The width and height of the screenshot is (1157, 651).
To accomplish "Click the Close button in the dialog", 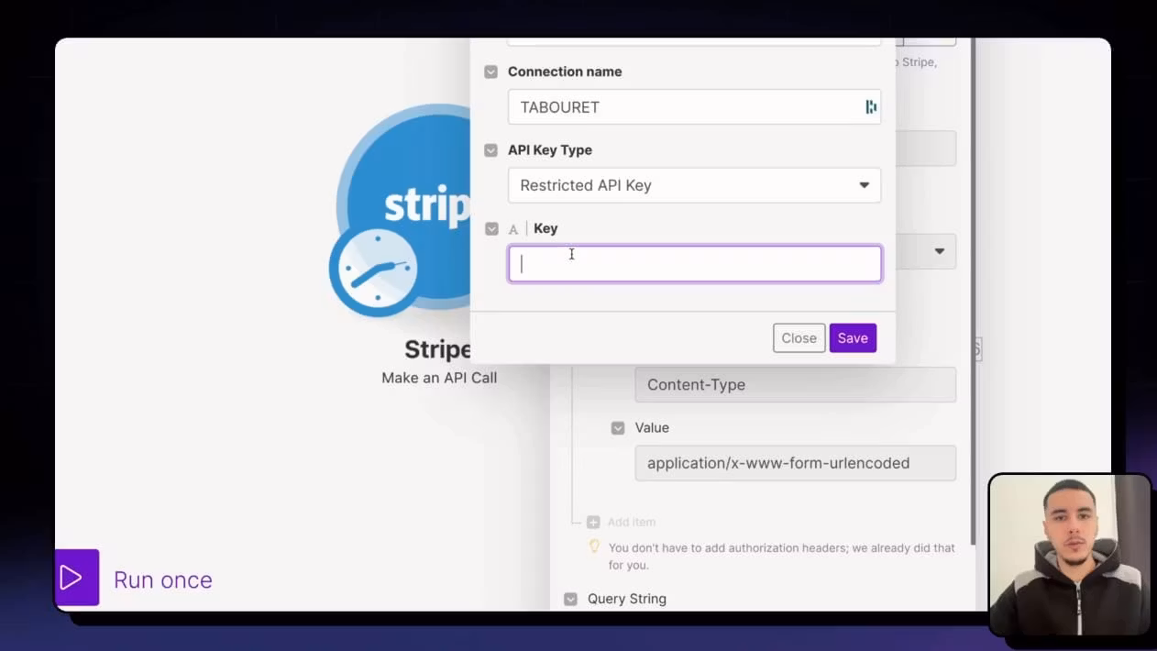I will point(799,338).
